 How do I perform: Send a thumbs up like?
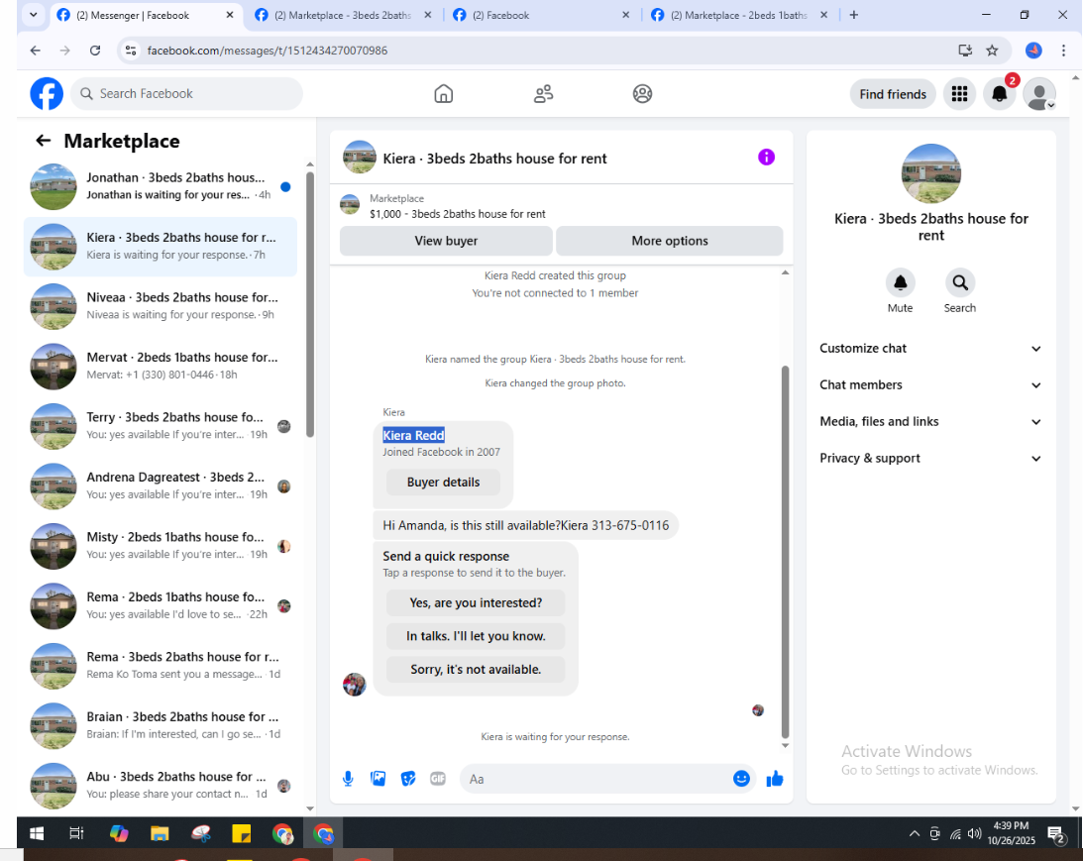(x=774, y=779)
